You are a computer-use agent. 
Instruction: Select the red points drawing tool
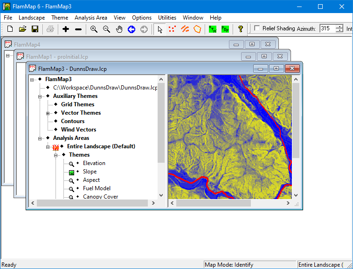172,29
